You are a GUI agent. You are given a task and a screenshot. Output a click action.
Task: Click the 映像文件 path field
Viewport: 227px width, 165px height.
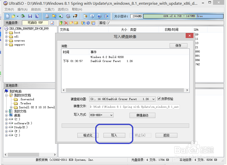(134, 107)
